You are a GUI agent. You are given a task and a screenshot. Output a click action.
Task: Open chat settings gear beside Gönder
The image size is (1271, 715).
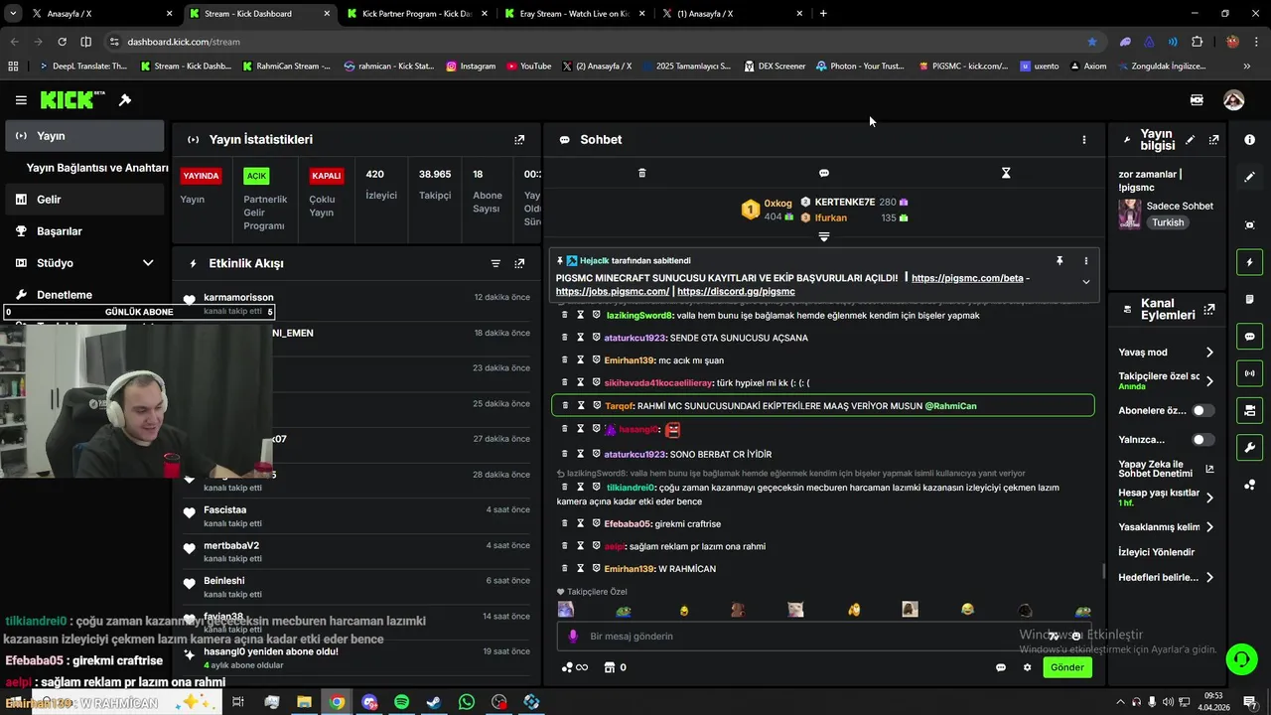tap(1028, 667)
